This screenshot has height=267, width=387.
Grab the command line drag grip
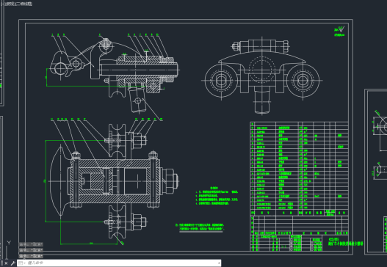point(2,263)
